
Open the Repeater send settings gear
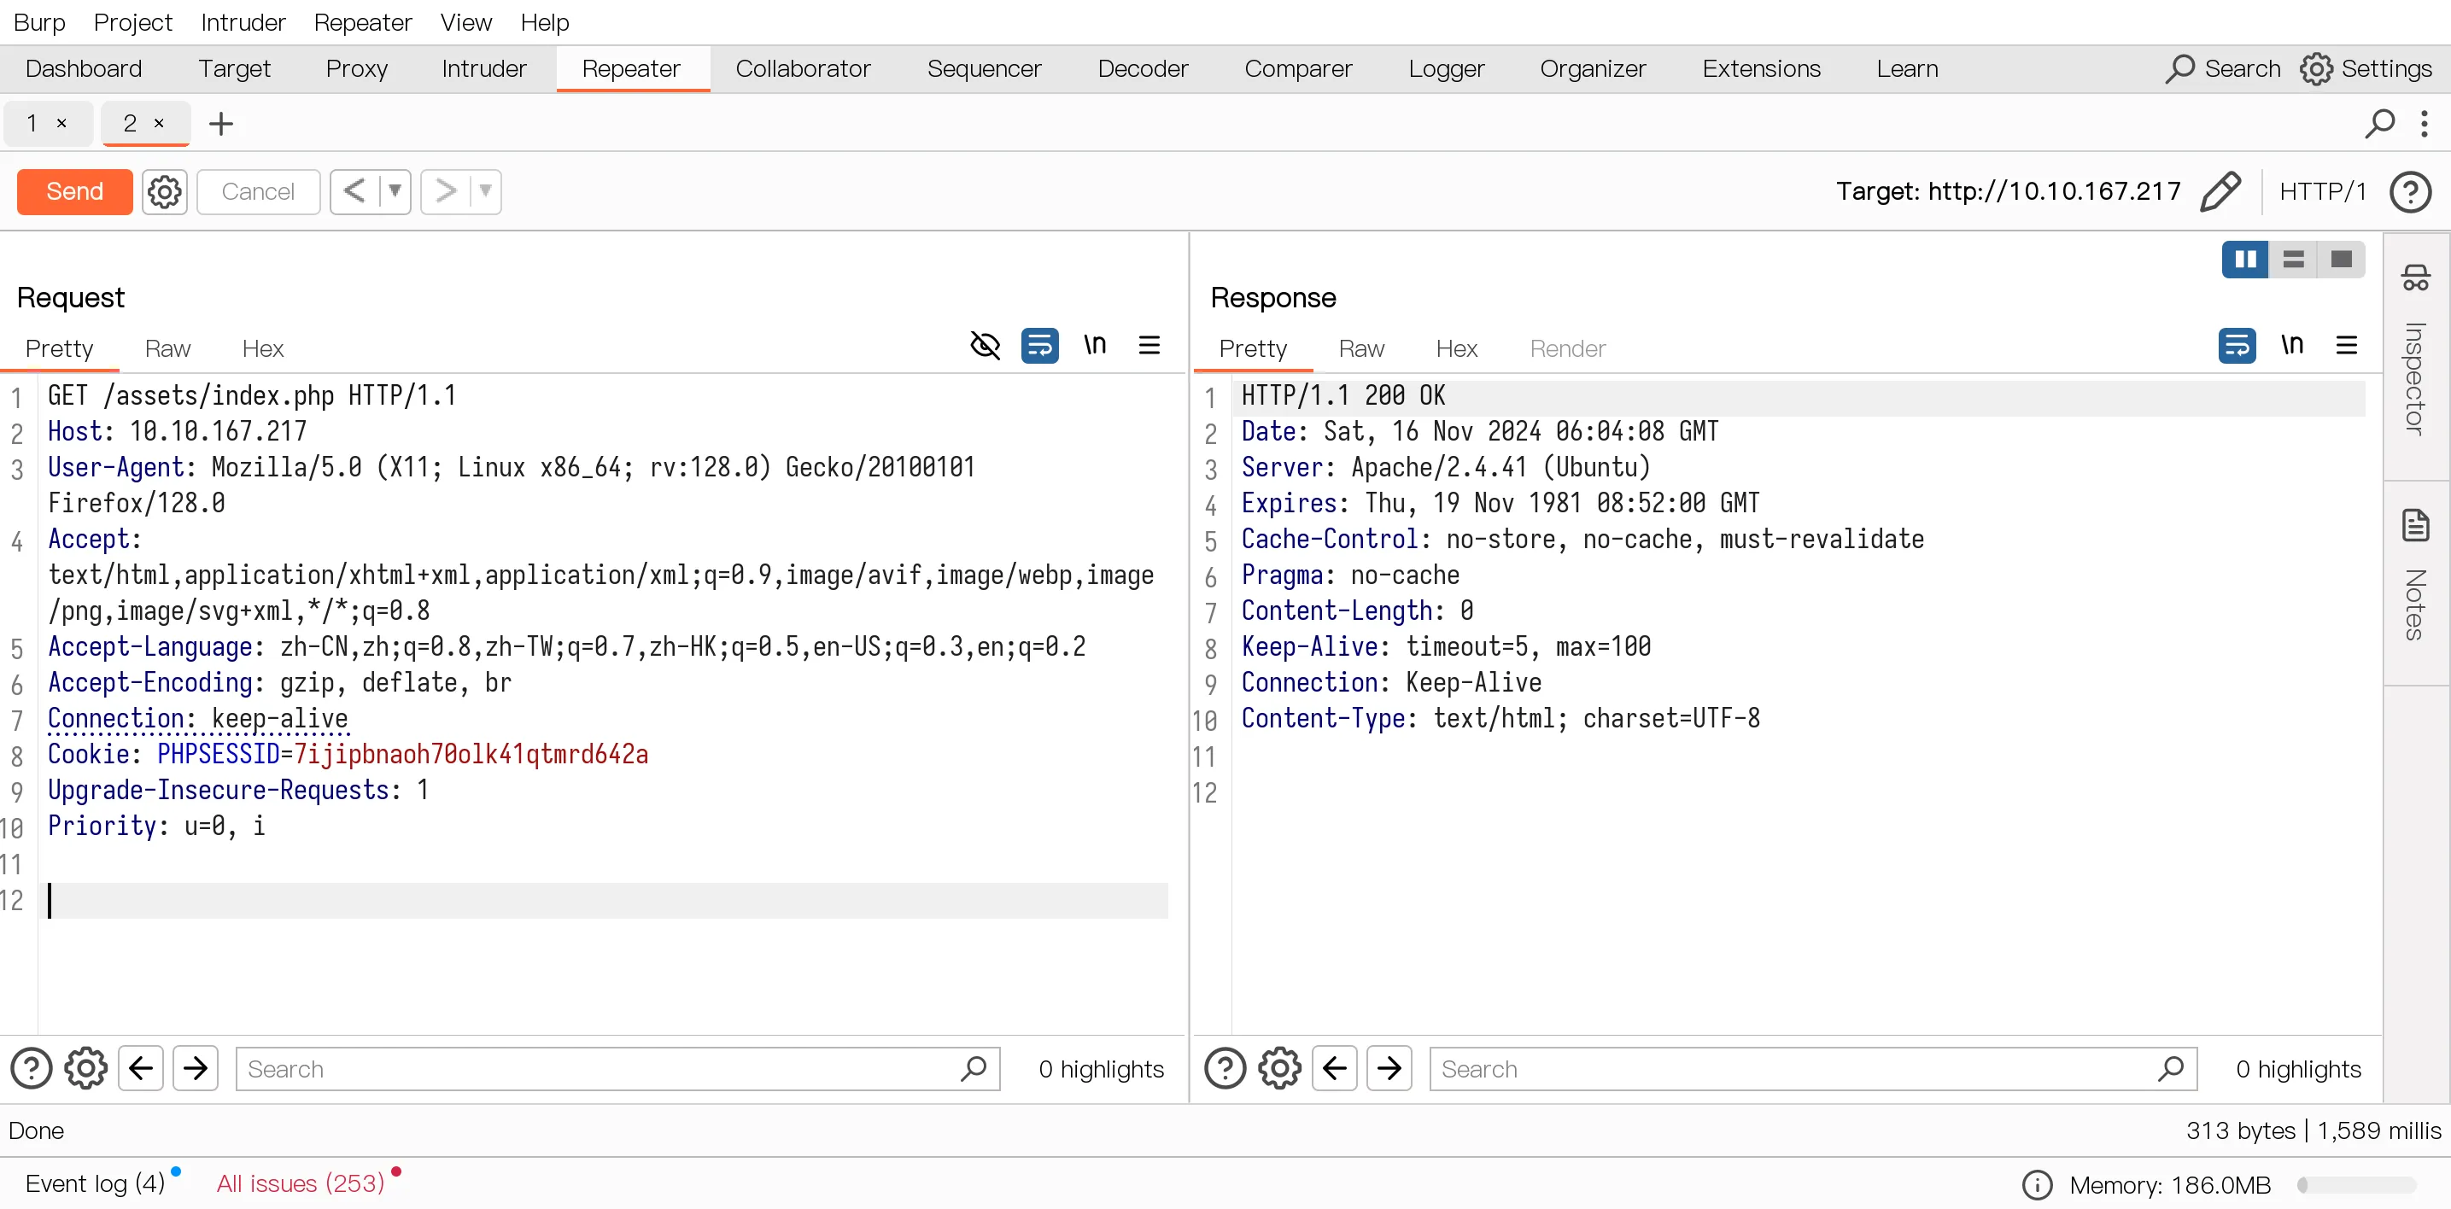tap(164, 191)
